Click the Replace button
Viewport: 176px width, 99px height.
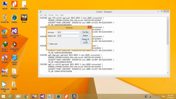(x=85, y=35)
